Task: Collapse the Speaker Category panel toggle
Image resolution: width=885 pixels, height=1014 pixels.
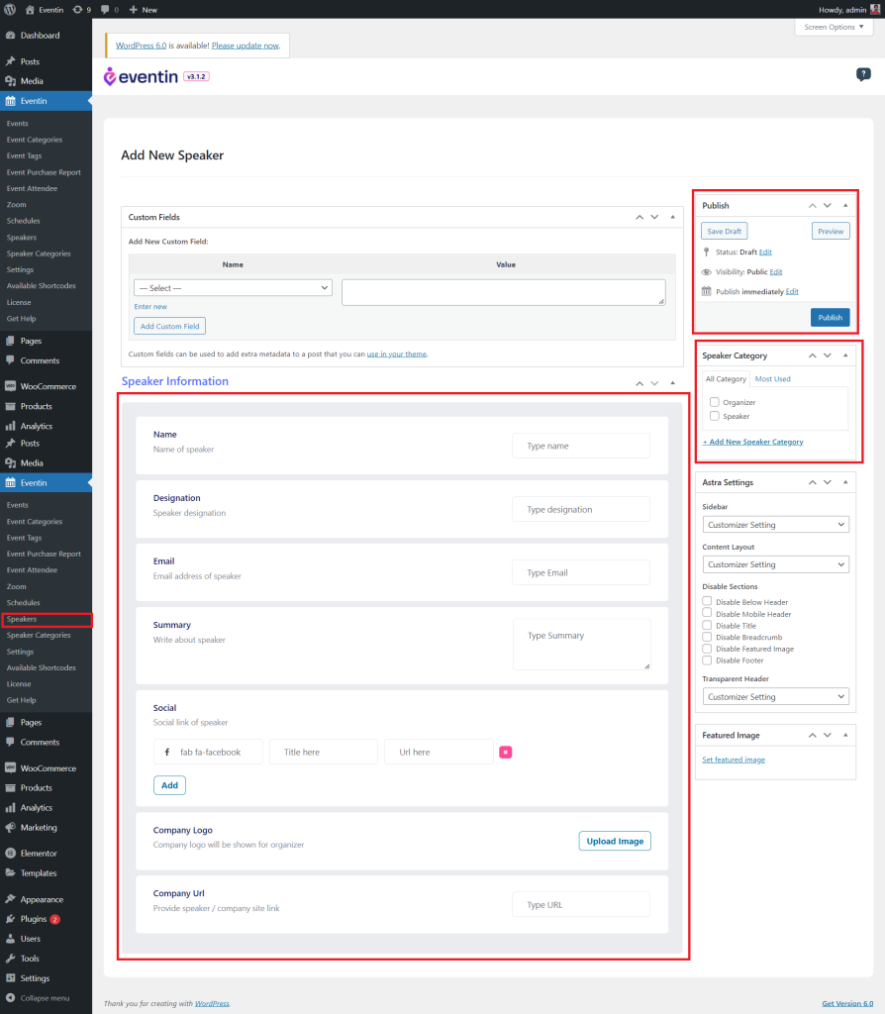Action: click(x=845, y=355)
